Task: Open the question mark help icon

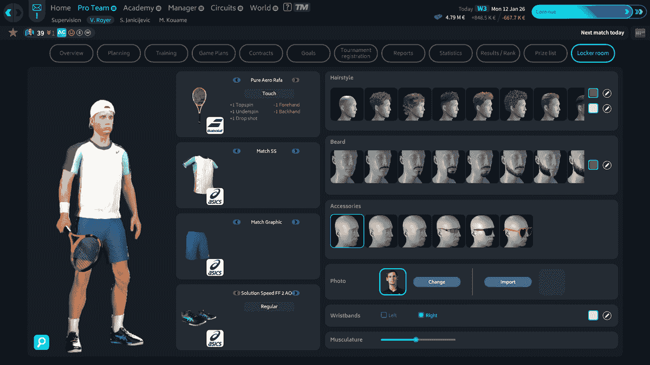Action: coord(287,8)
